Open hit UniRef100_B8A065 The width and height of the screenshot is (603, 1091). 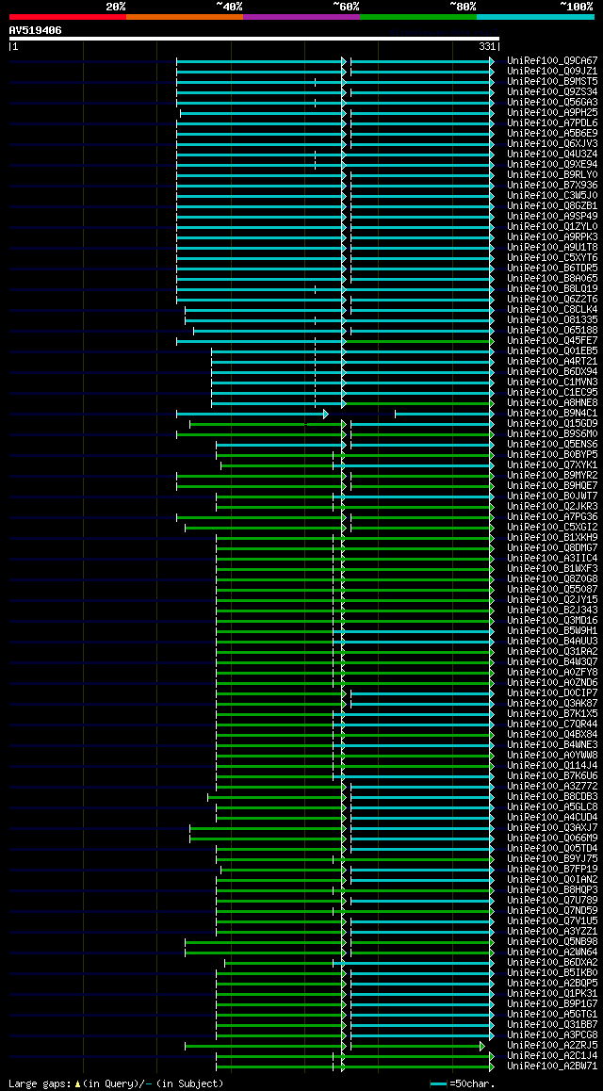pyautogui.click(x=552, y=279)
